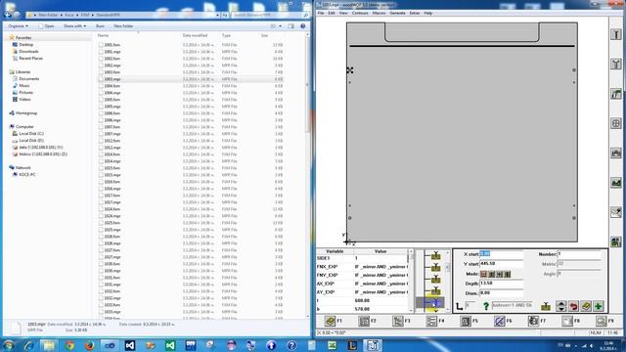This screenshot has width=626, height=352.
Task: Select the FNX_EXP row in variable table
Action: coord(362,267)
